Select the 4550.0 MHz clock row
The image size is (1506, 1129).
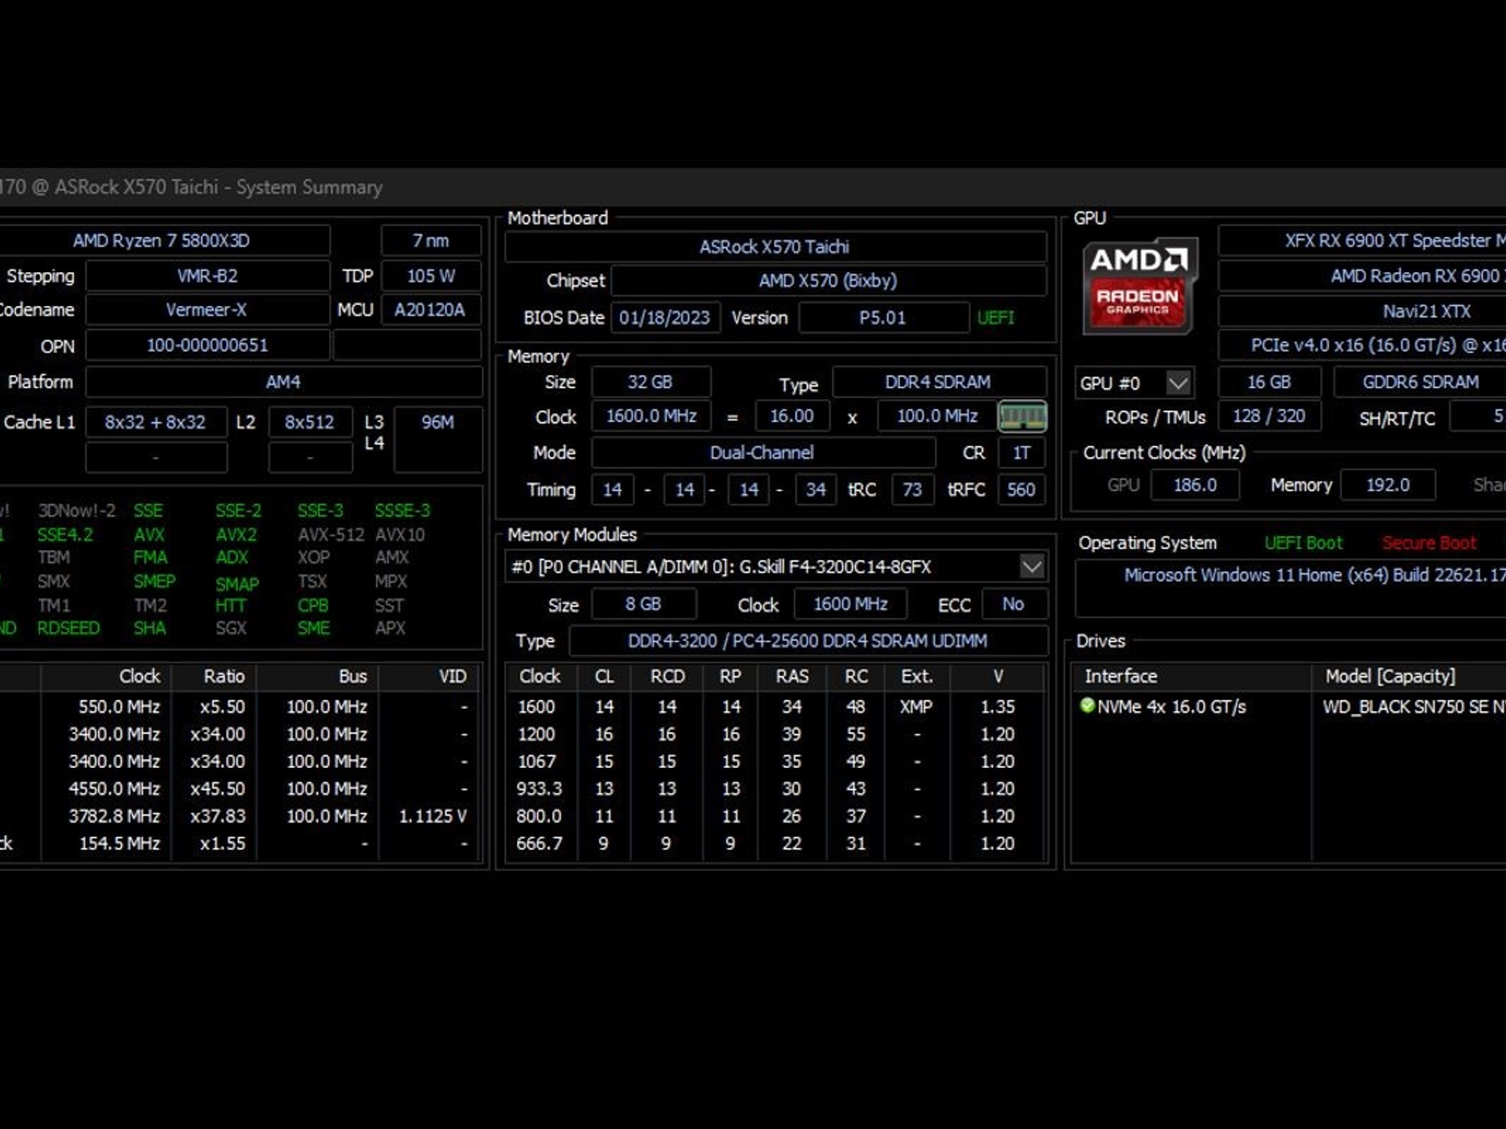coord(239,789)
